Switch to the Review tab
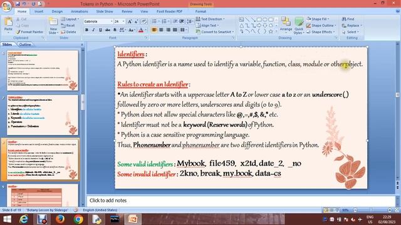 (x=127, y=11)
